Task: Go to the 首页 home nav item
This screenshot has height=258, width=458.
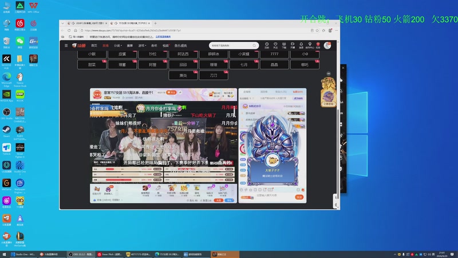Action: click(94, 46)
